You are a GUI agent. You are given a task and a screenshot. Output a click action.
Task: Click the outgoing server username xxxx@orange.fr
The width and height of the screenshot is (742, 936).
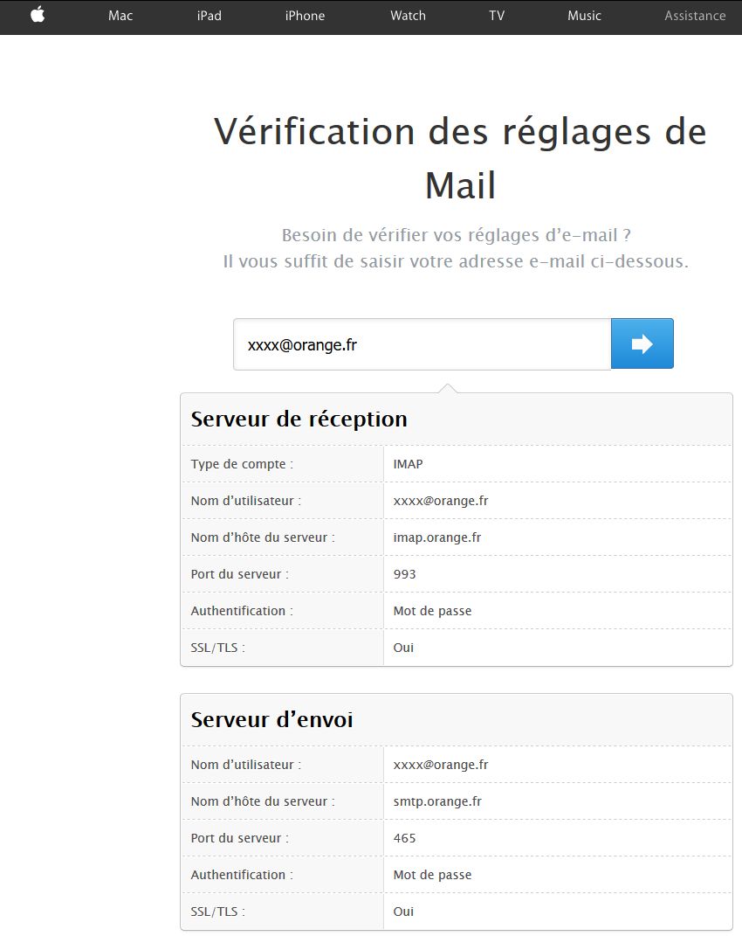[x=440, y=765]
